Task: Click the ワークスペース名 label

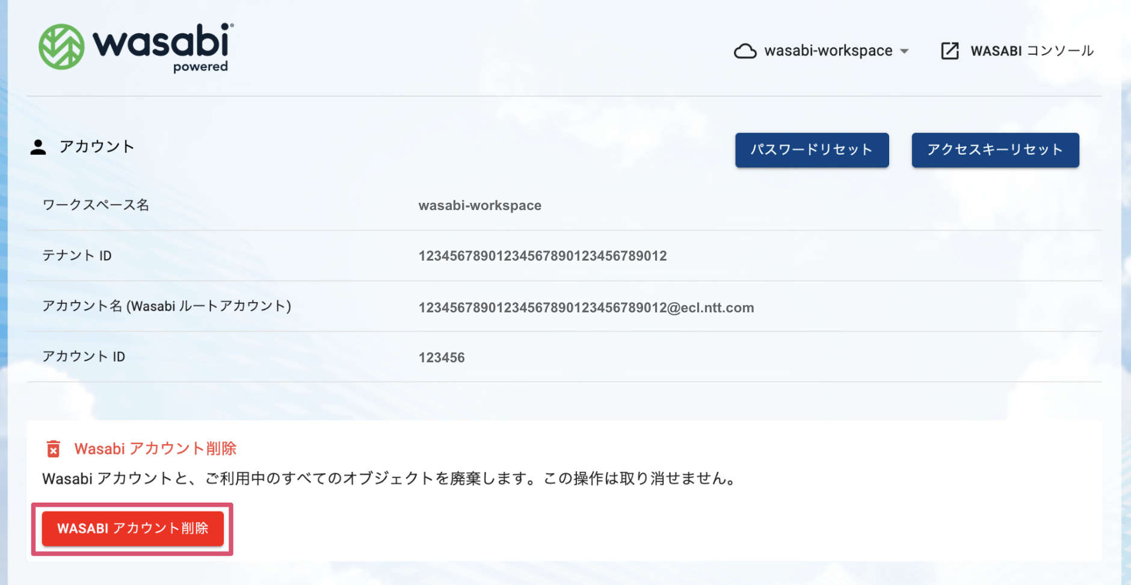Action: (x=96, y=205)
